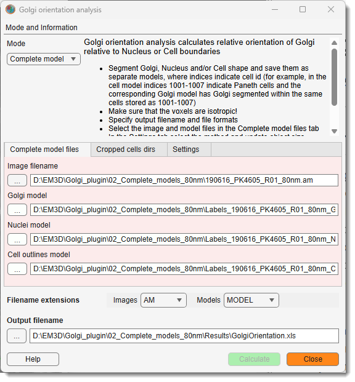This screenshot has width=355, height=382.
Task: Click the Golgi model path field
Action: 184,210
